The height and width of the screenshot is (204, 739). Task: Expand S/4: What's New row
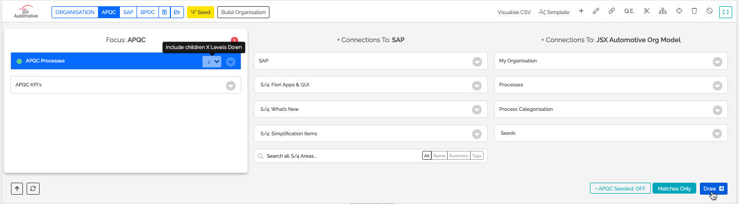click(x=477, y=110)
